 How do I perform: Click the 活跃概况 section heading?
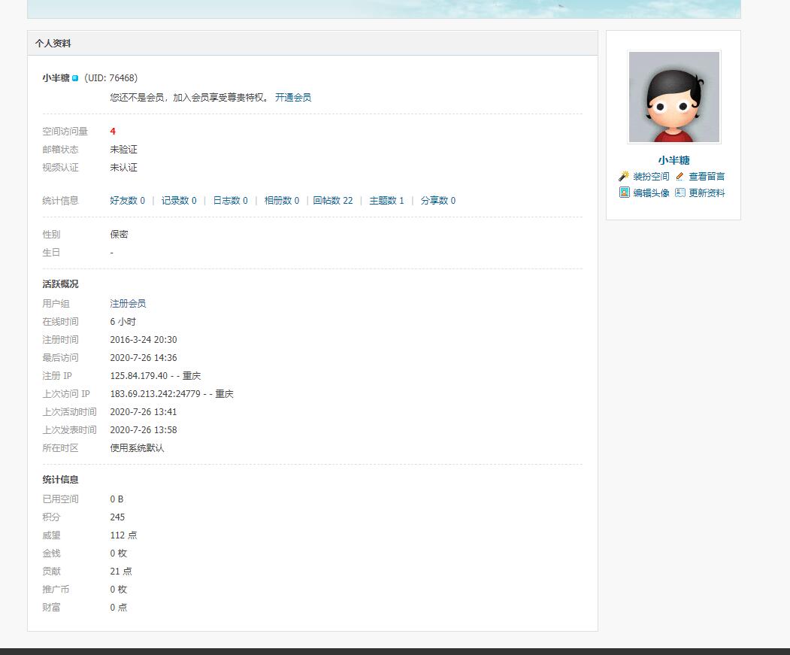click(60, 284)
